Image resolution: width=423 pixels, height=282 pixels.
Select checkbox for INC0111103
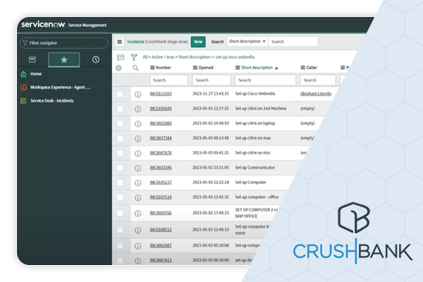(120, 94)
